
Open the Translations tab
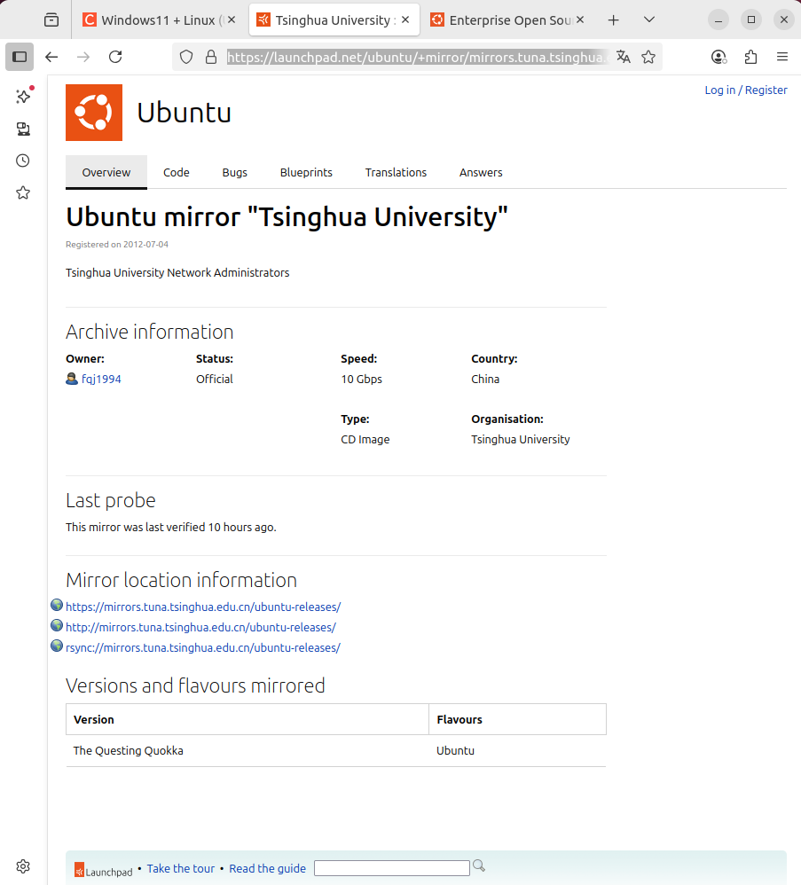(x=396, y=172)
